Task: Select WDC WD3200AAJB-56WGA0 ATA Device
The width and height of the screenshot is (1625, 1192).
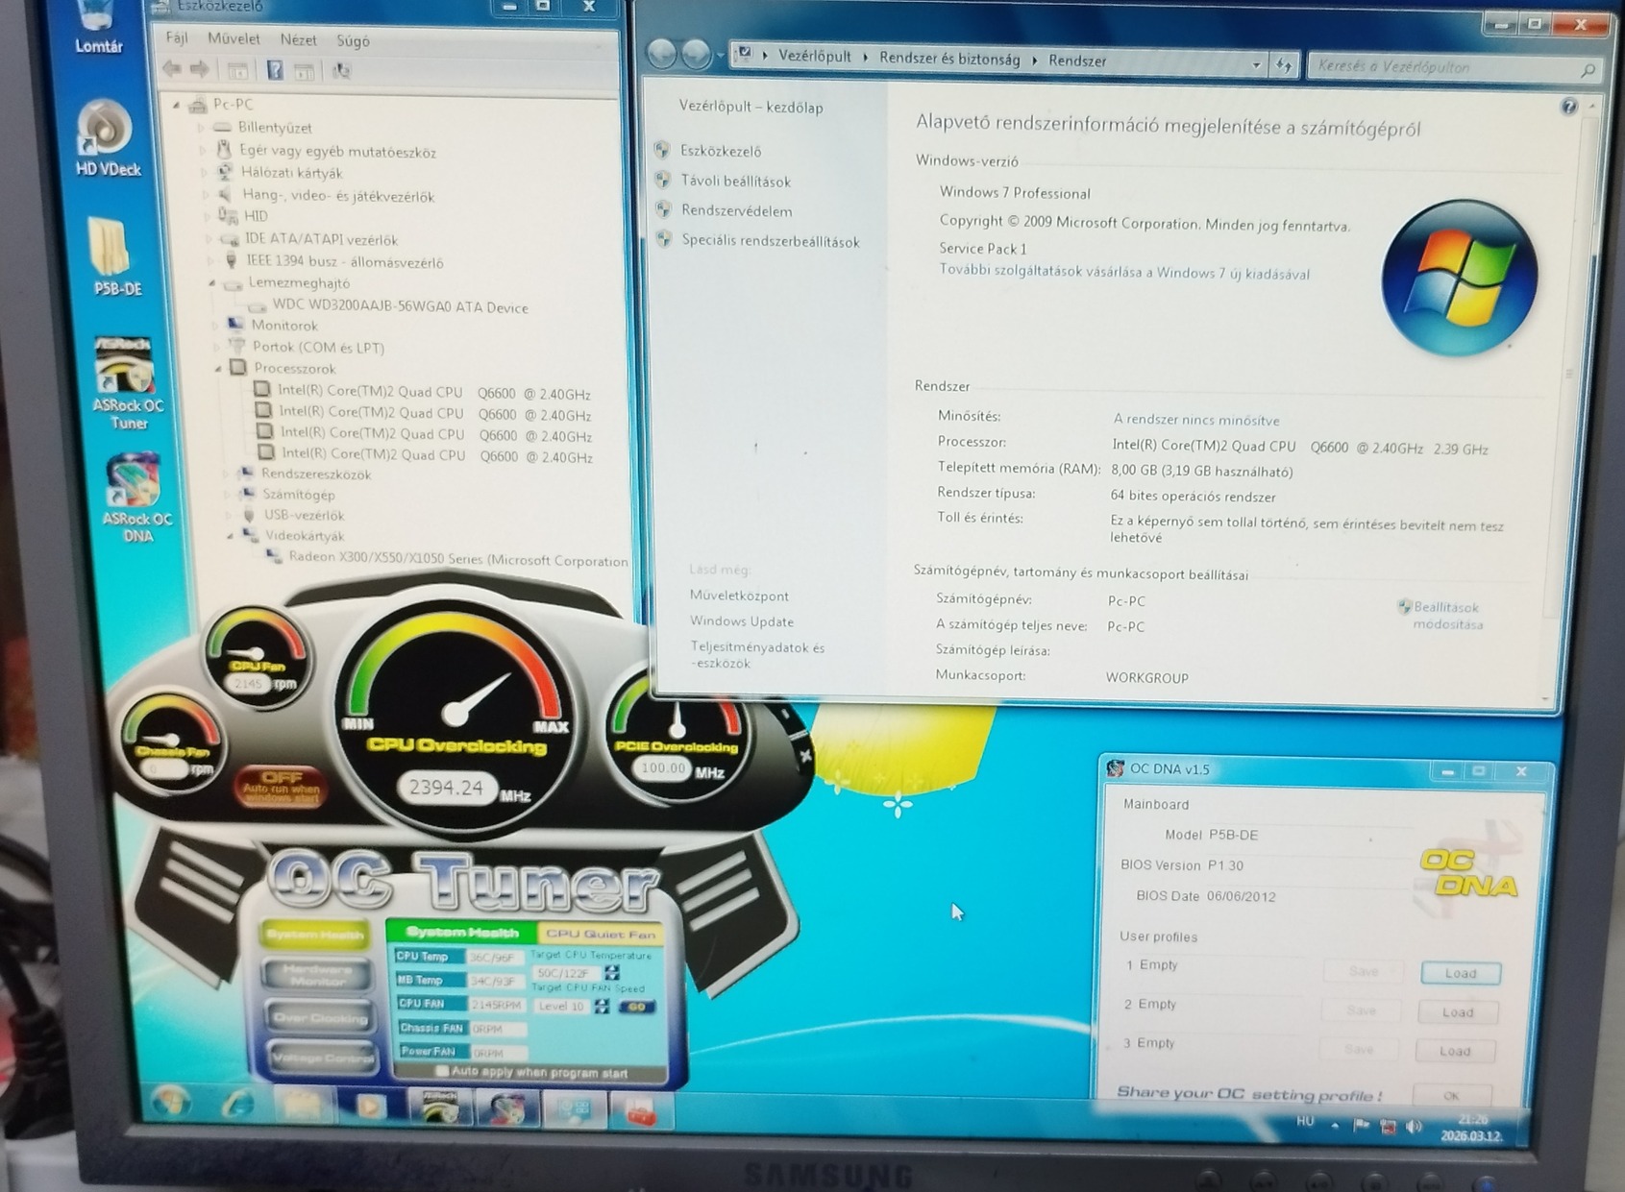Action: click(400, 307)
